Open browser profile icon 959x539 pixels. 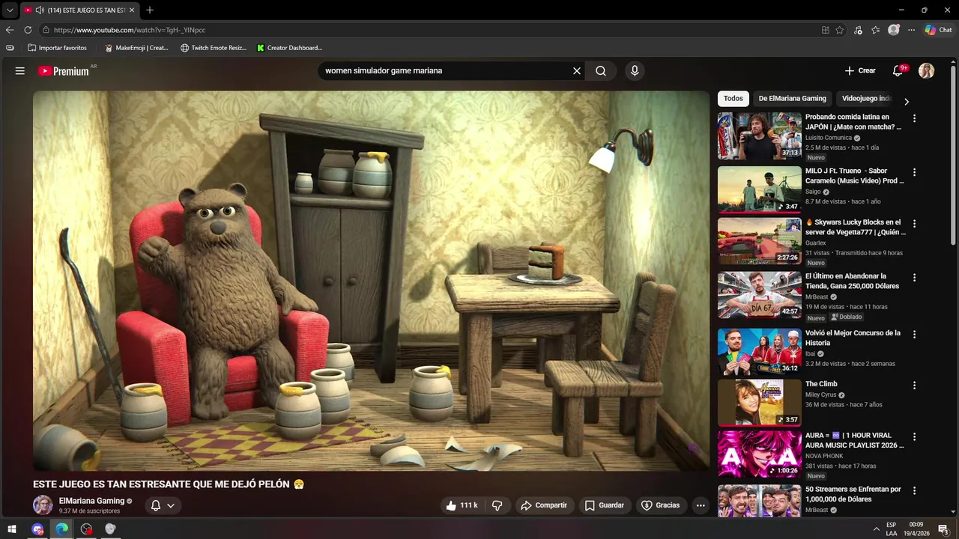[x=894, y=30]
